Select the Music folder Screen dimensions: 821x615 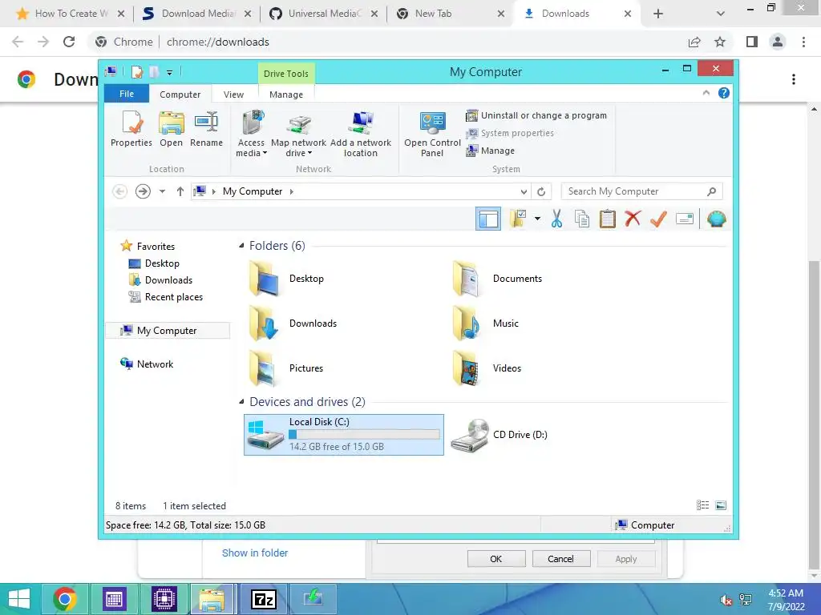[x=485, y=324]
